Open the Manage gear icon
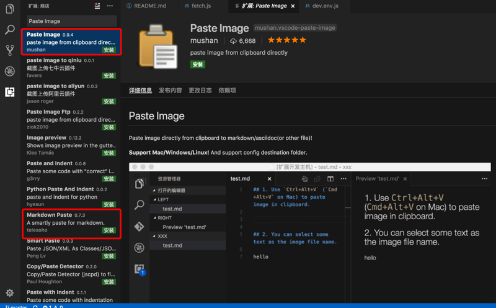Viewport: 496px width, 308px height. point(10,292)
